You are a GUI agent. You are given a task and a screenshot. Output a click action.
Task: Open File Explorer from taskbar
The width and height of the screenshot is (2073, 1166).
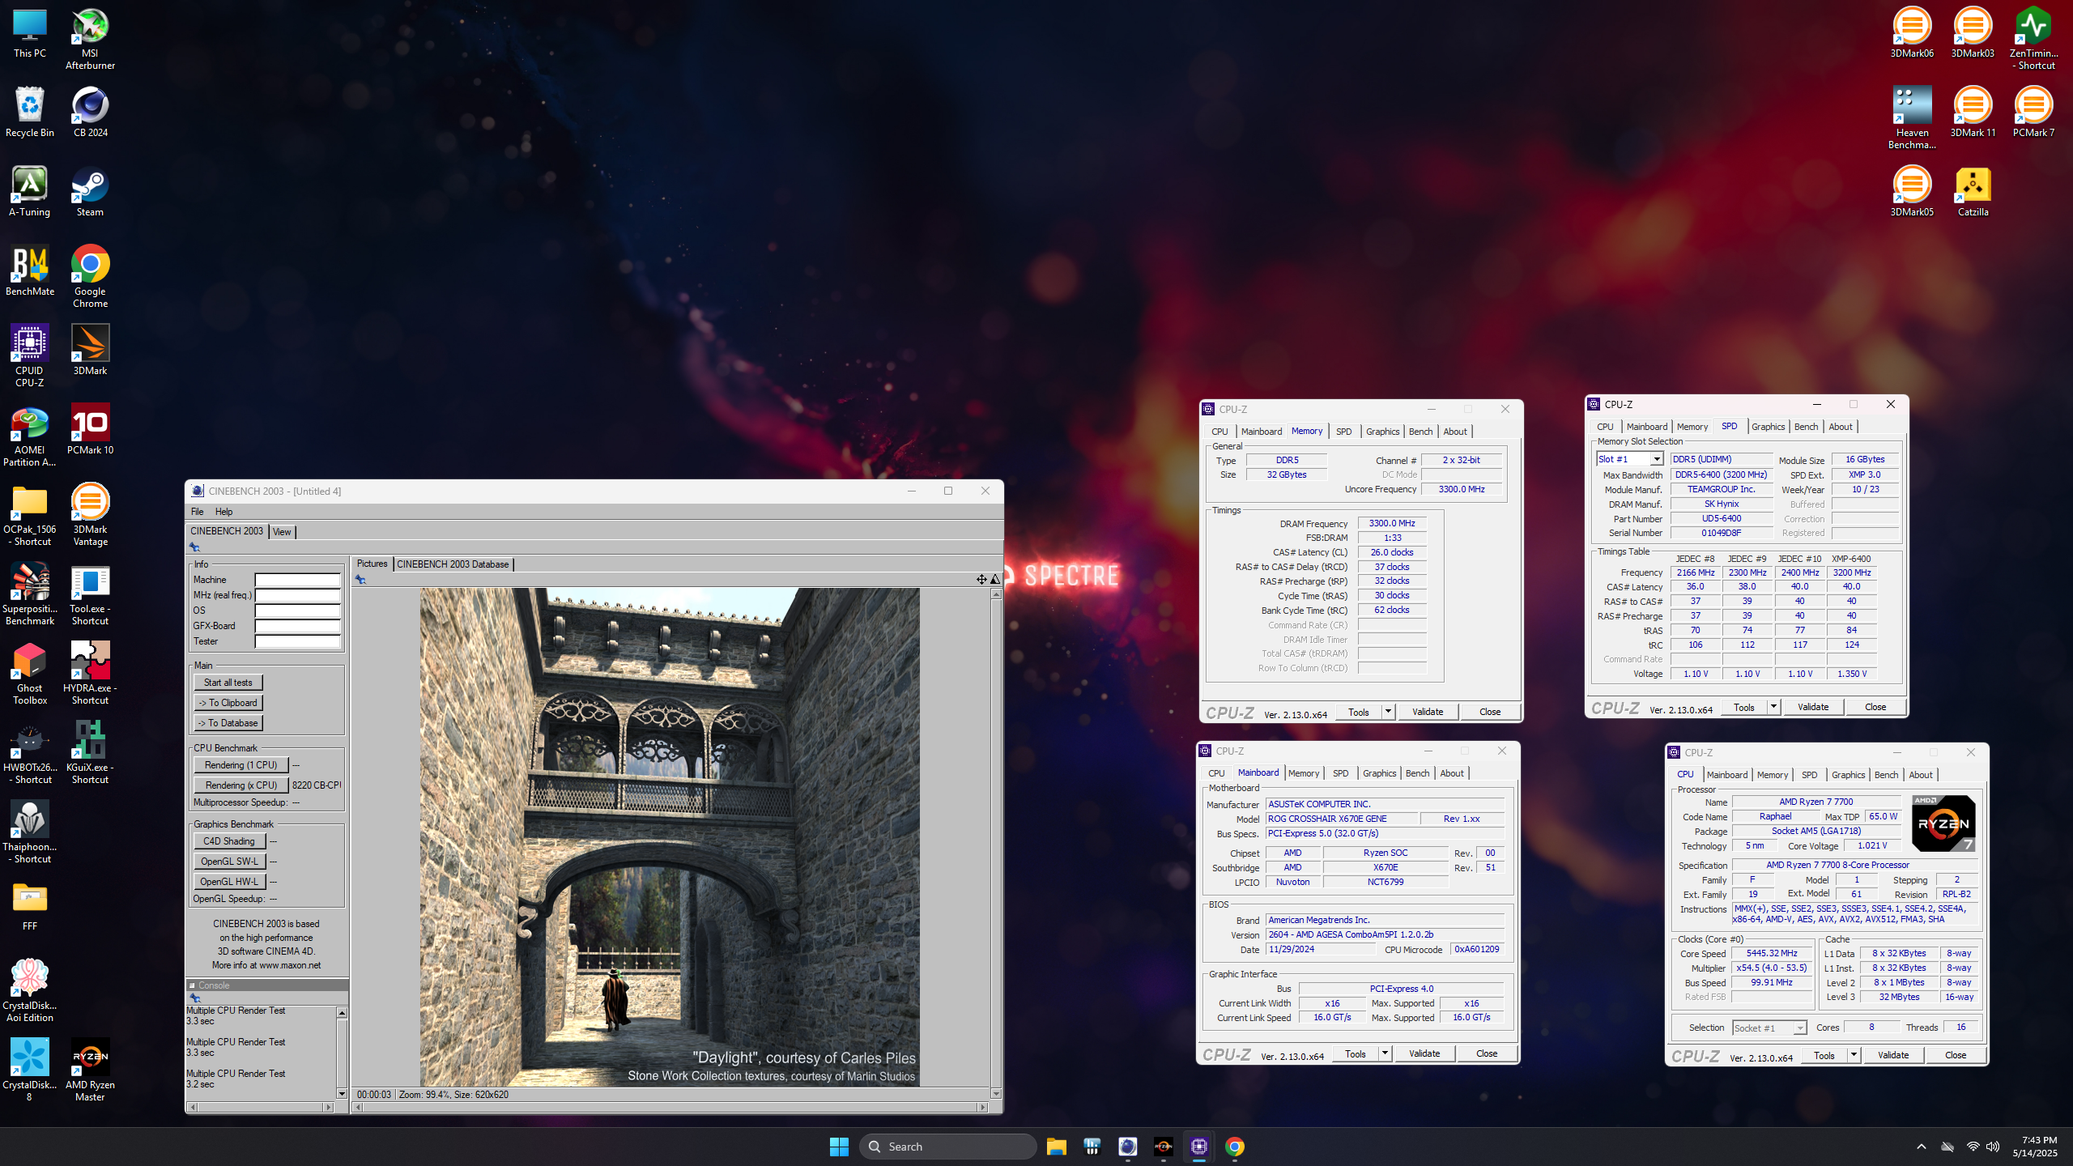(1056, 1147)
